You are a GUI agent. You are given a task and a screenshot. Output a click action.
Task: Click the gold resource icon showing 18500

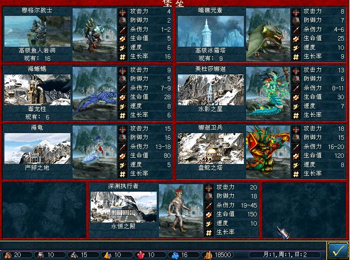209,255
